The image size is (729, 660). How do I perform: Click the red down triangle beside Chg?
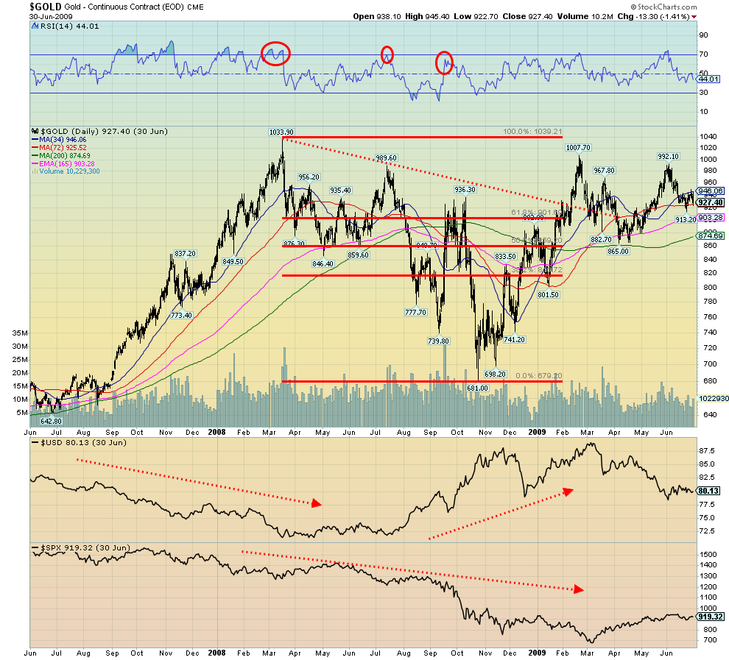point(694,16)
